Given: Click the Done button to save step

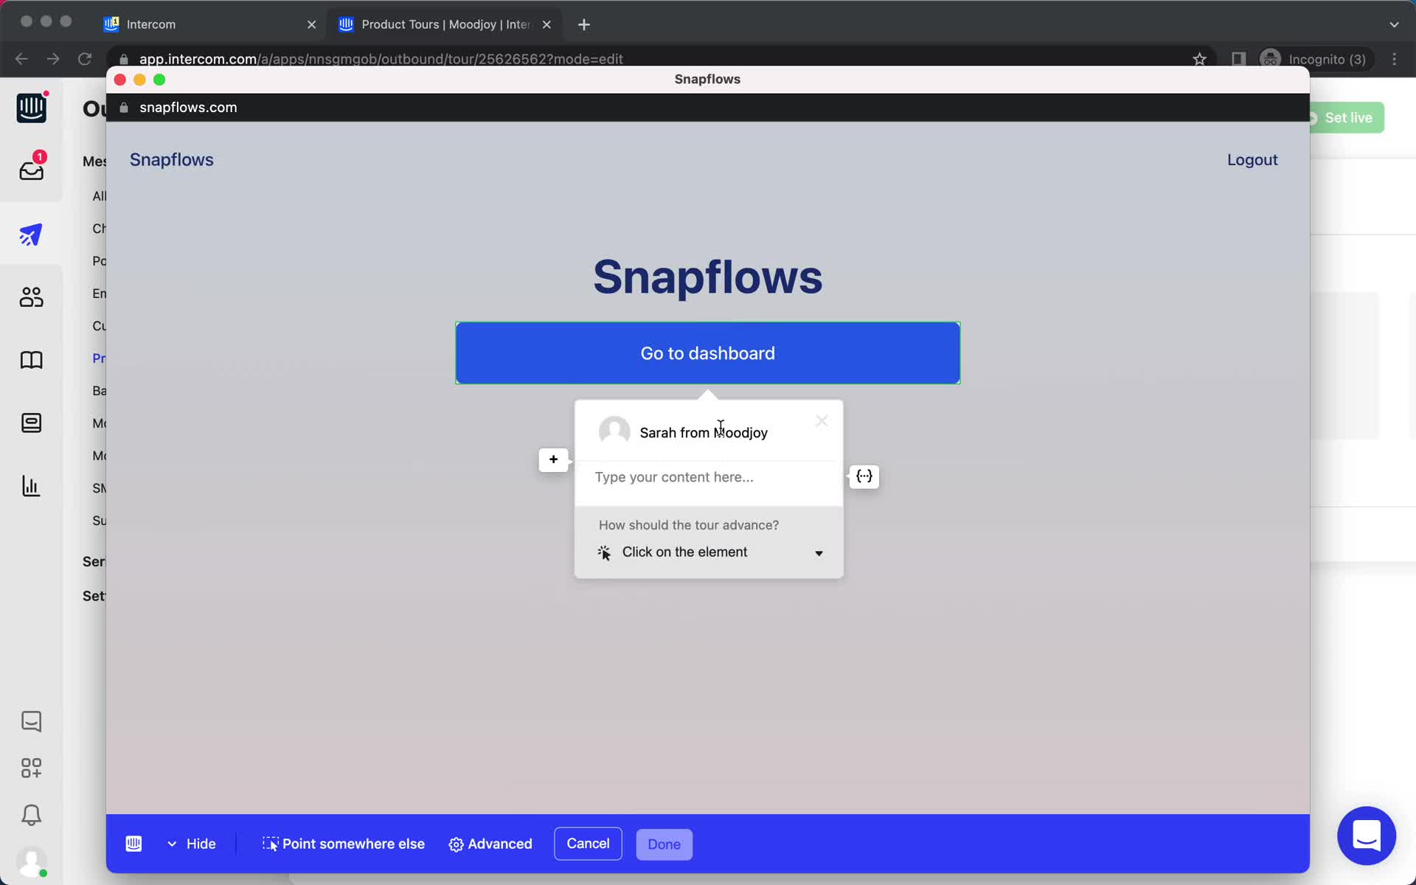Looking at the screenshot, I should 664,844.
